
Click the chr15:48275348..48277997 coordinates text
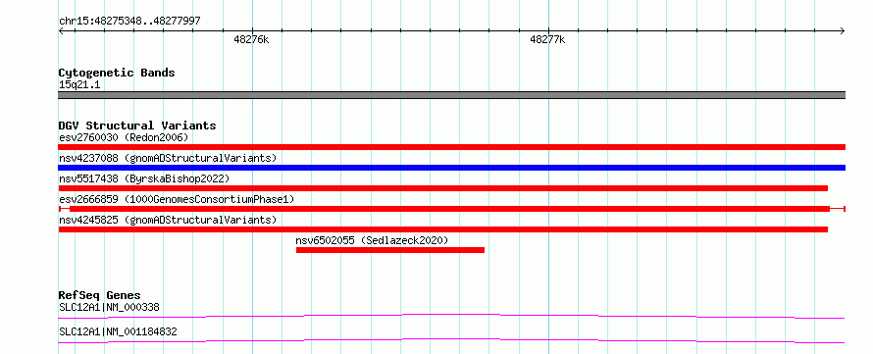pyautogui.click(x=129, y=22)
